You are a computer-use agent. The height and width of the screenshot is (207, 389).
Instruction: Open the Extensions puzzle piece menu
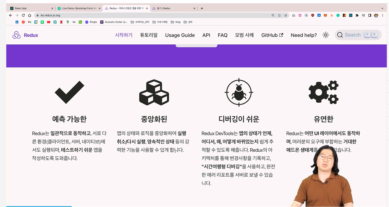point(357,15)
